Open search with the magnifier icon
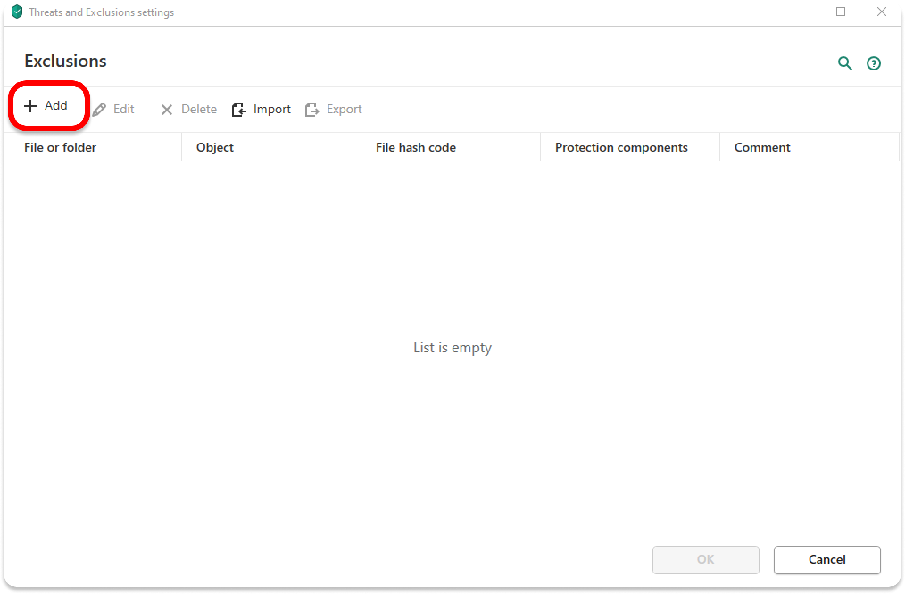This screenshot has height=594, width=905. [845, 63]
